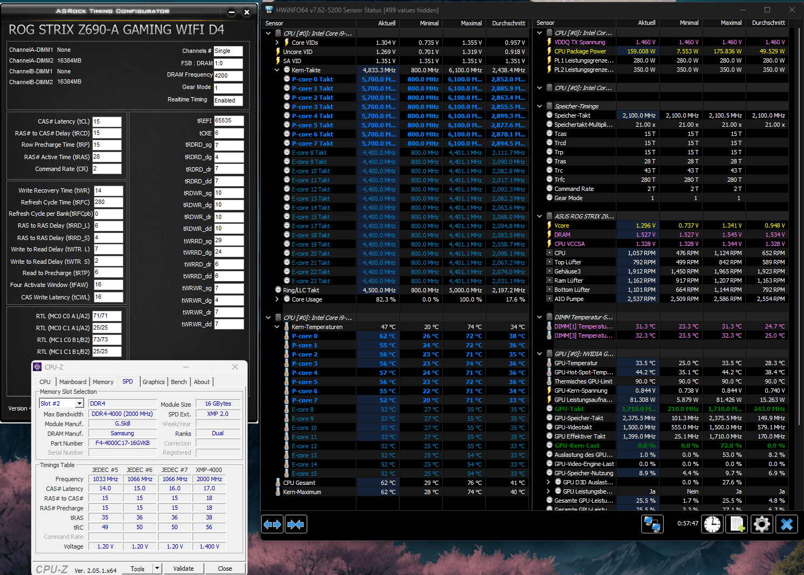The width and height of the screenshot is (804, 575).
Task: Expand the Core Usage row
Action: pyautogui.click(x=277, y=299)
